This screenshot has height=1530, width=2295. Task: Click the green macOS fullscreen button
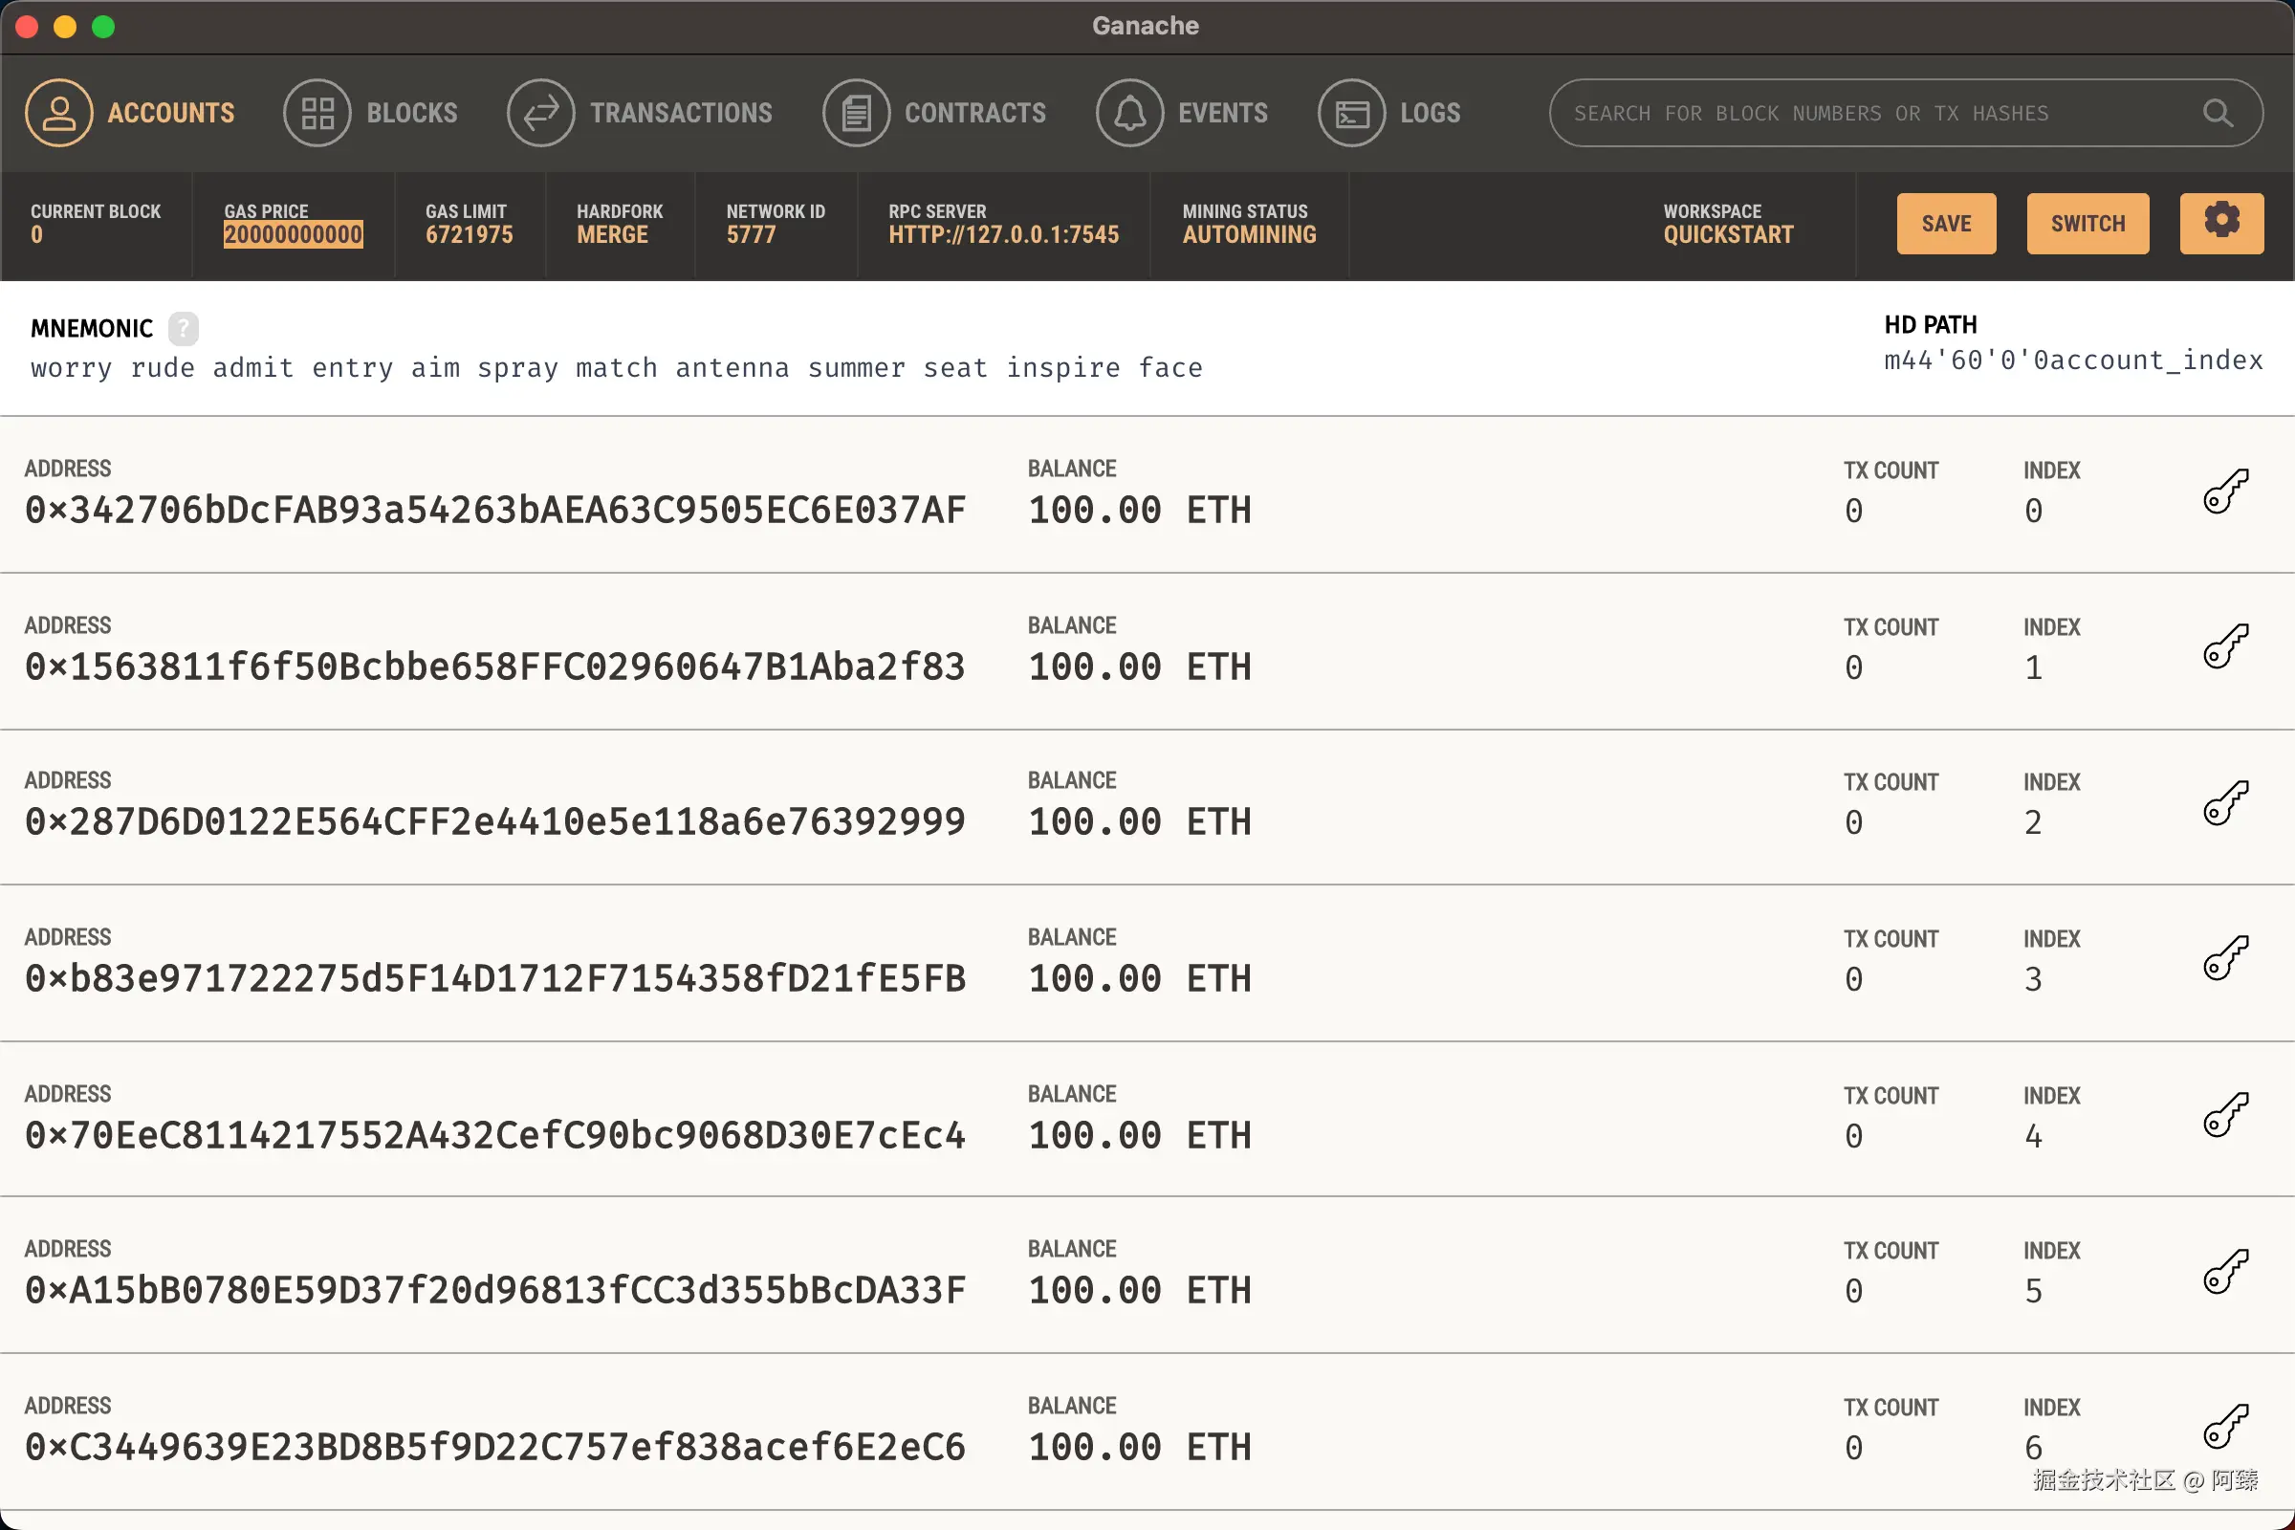pyautogui.click(x=103, y=27)
